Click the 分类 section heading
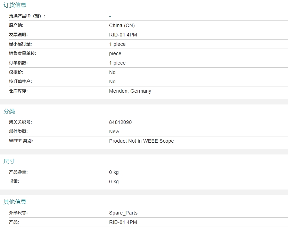Screen dimensions: 288x227 pyautogui.click(x=9, y=111)
